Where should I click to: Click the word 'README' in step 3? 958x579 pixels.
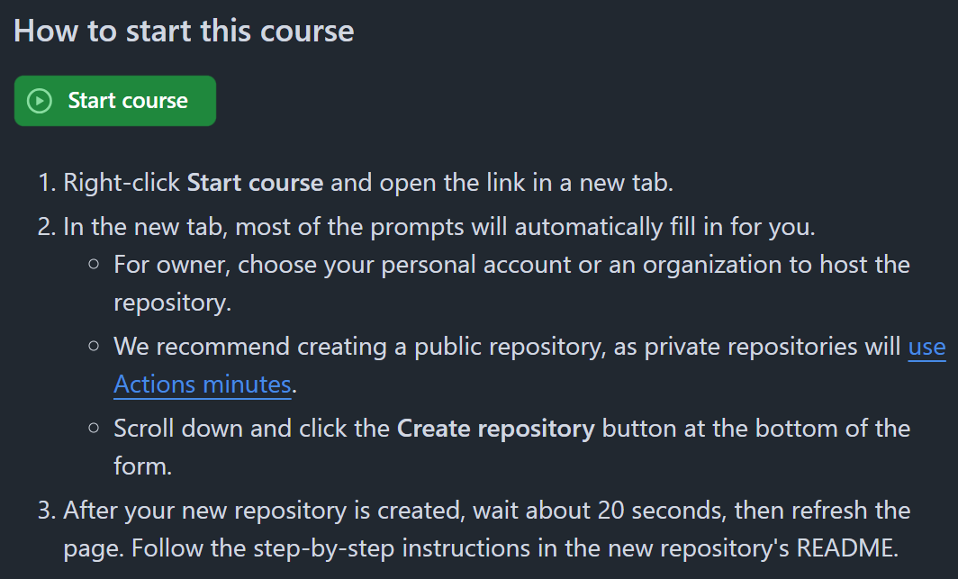pyautogui.click(x=845, y=547)
